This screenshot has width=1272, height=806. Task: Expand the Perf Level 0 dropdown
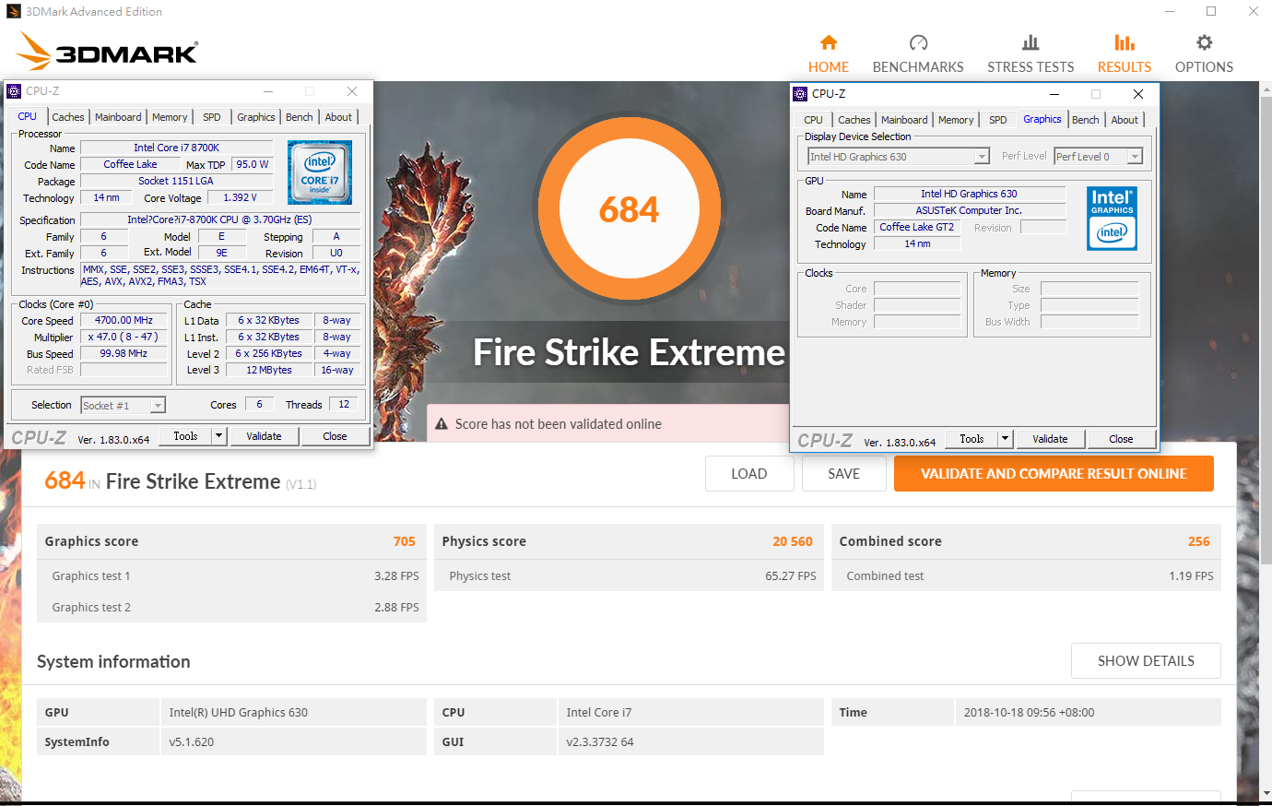[1135, 157]
